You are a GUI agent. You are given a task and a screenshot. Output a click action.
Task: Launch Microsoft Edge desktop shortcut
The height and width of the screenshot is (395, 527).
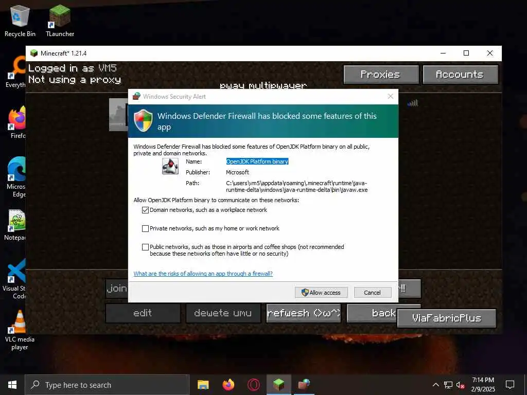pos(16,177)
